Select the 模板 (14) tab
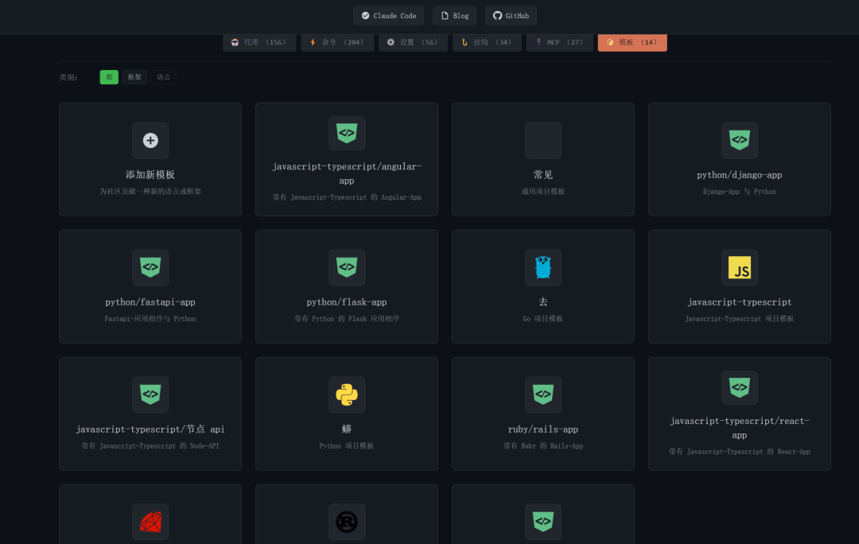The height and width of the screenshot is (544, 859). (x=632, y=42)
